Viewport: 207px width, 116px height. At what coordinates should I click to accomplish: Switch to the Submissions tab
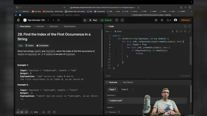pyautogui.click(x=68, y=26)
